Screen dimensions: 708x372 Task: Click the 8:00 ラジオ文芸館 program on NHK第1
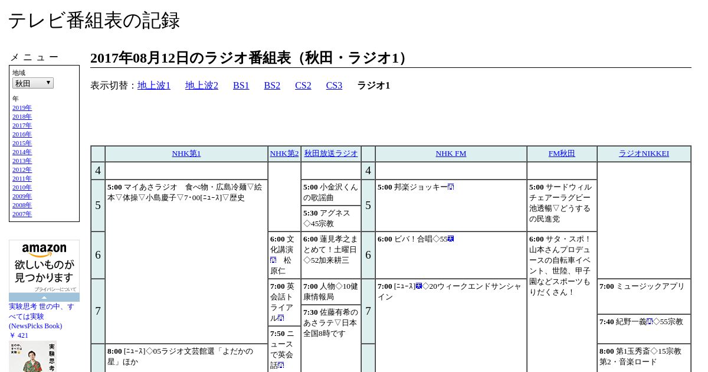pyautogui.click(x=186, y=357)
